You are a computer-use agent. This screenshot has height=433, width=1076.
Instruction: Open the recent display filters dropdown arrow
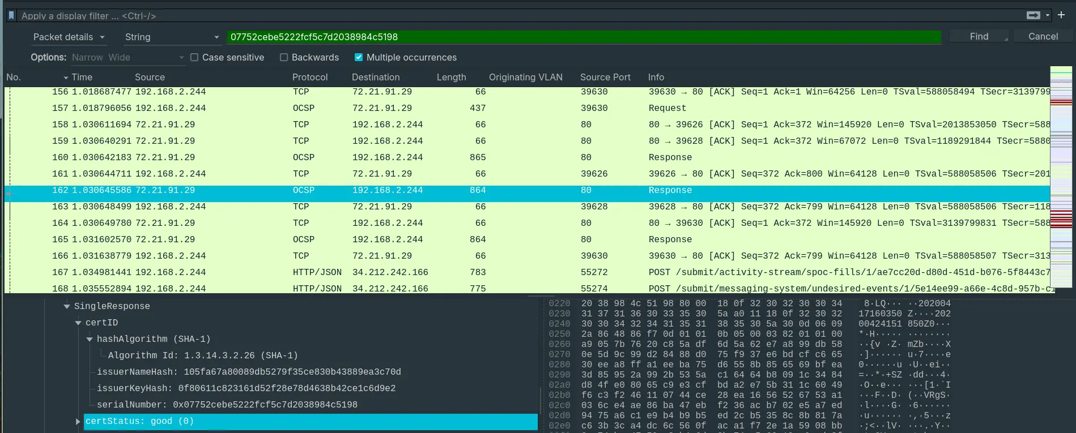(1048, 15)
